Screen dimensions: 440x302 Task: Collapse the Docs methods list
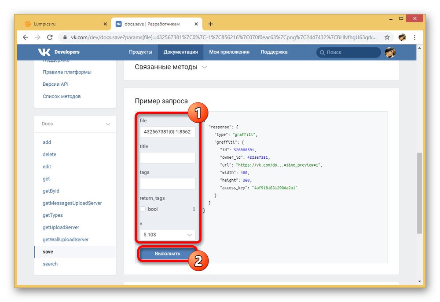pyautogui.click(x=108, y=124)
